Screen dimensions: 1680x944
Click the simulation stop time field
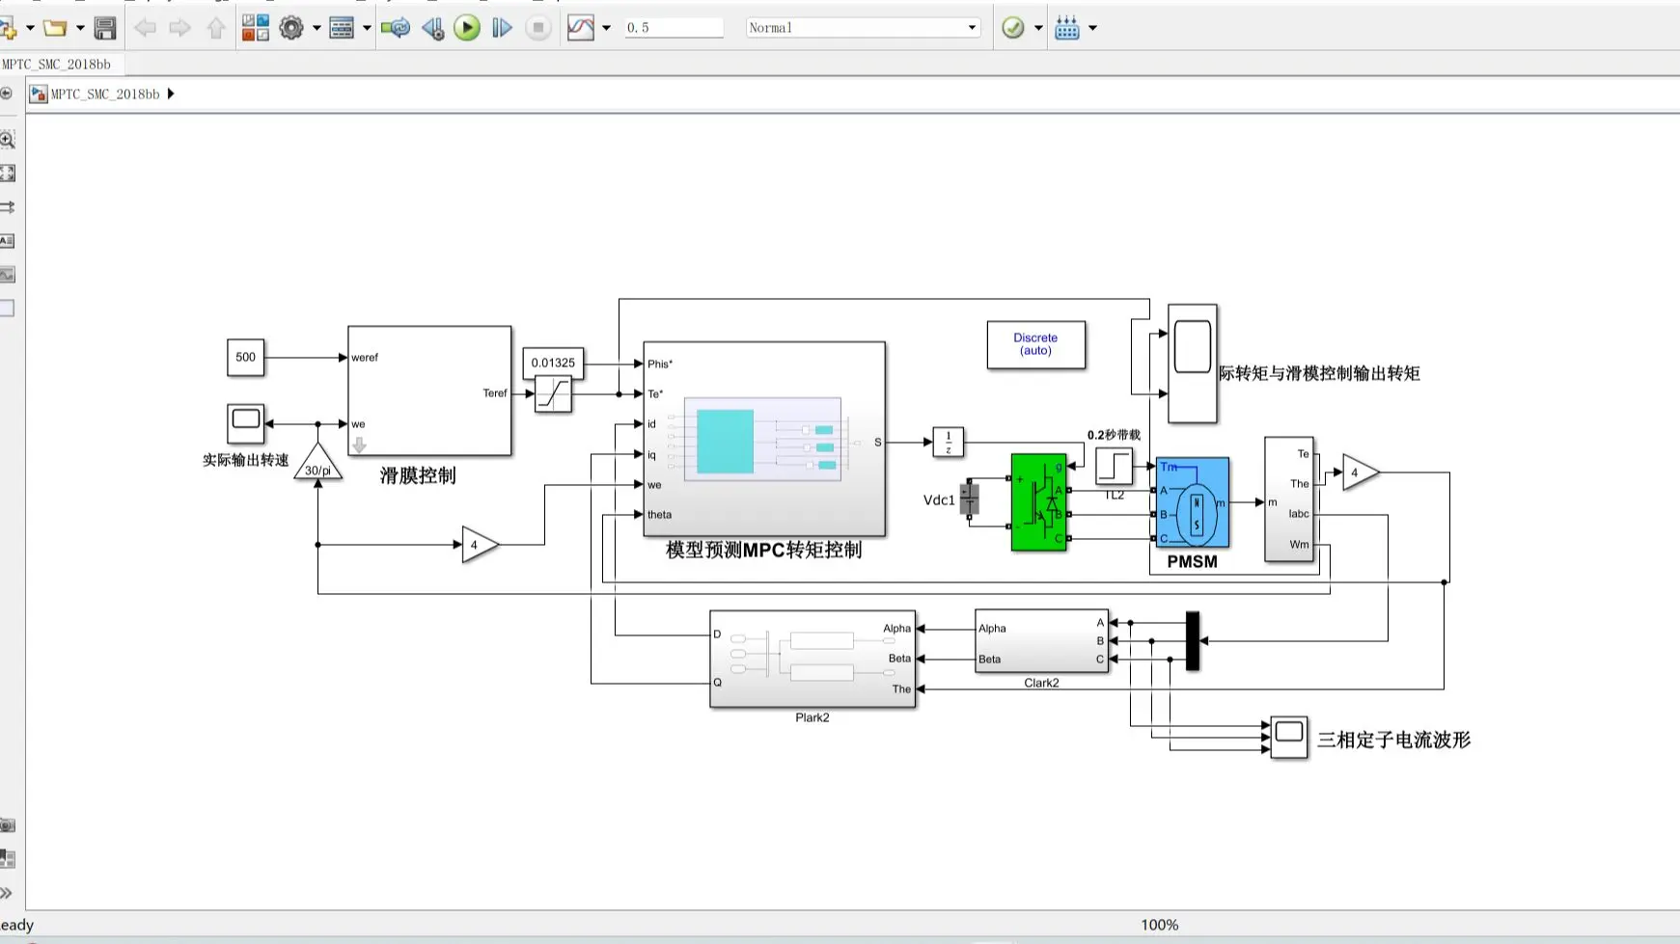coord(674,28)
